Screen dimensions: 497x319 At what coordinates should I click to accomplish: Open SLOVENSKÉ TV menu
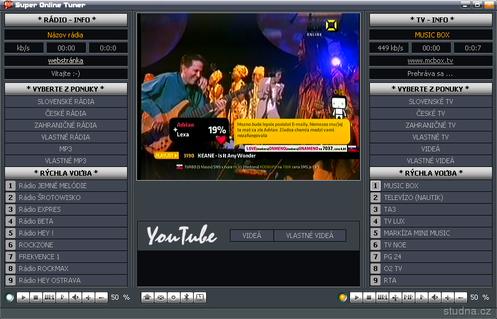coord(431,102)
